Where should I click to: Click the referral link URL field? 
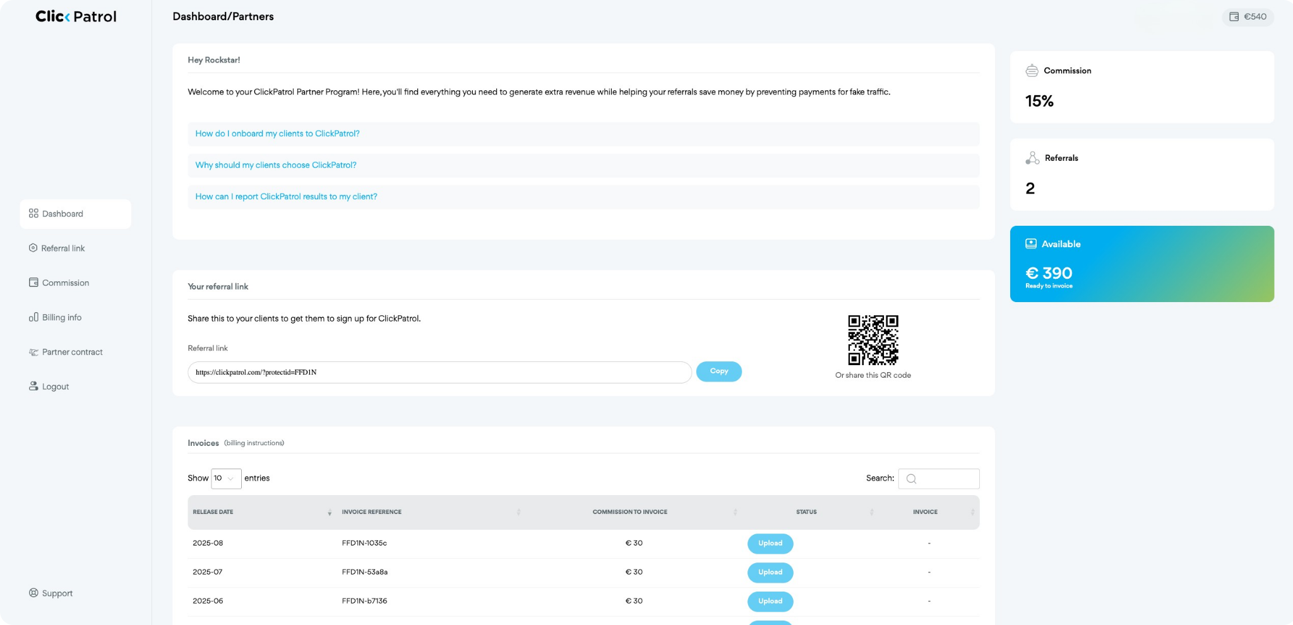[x=439, y=372]
